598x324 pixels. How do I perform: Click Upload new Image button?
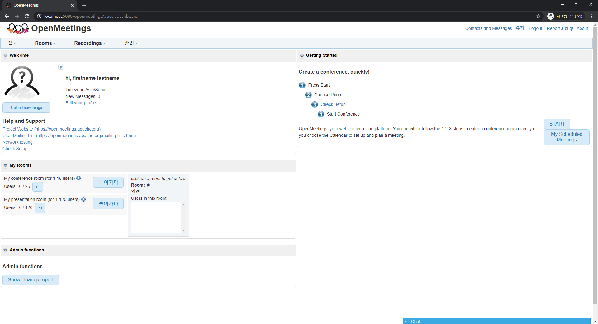pos(26,108)
